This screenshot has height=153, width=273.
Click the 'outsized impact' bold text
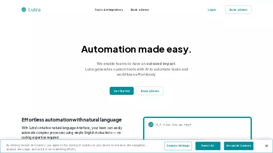(161, 64)
